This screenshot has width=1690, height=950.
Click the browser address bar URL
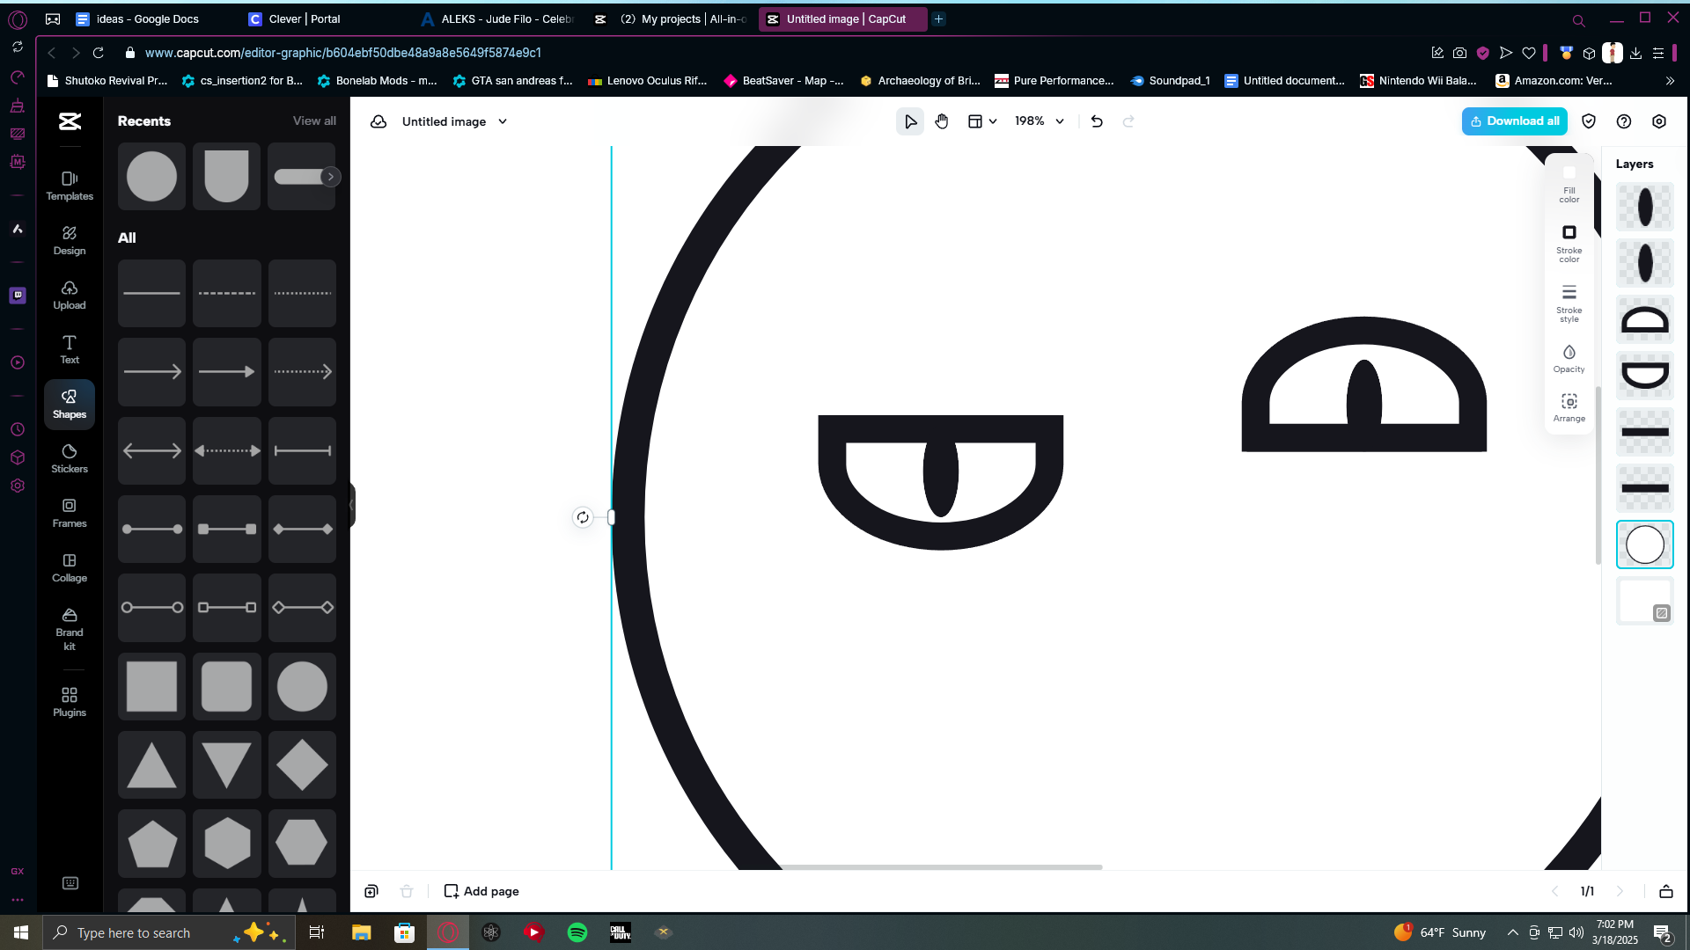(x=343, y=53)
